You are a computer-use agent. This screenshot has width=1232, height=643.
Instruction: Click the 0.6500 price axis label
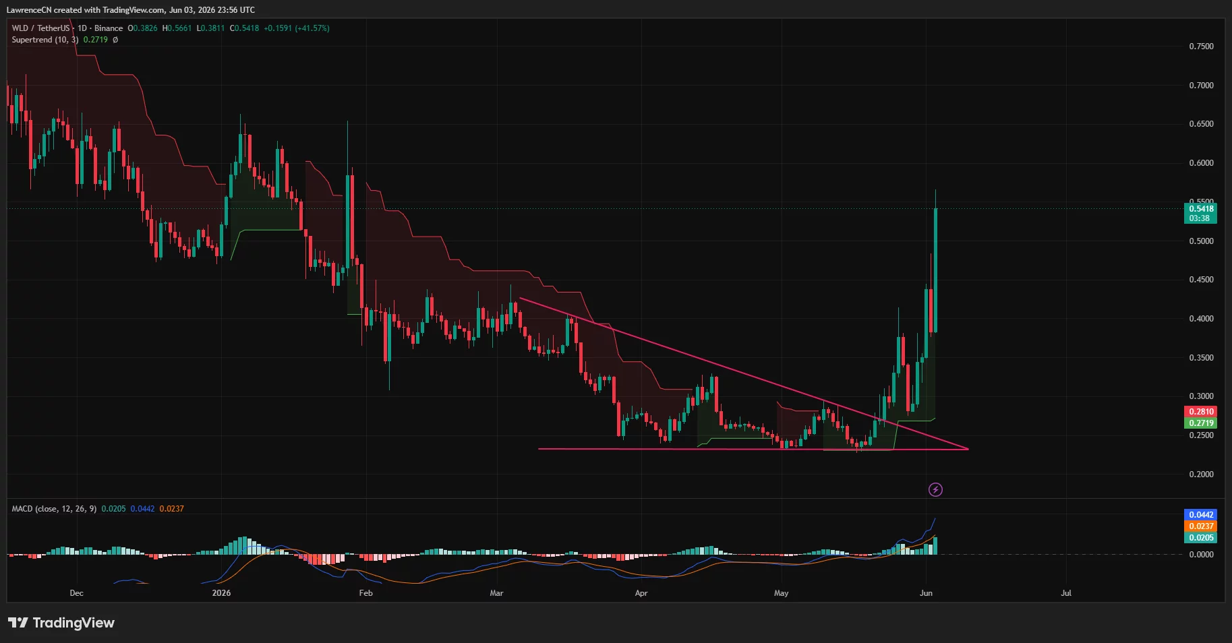pyautogui.click(x=1201, y=124)
